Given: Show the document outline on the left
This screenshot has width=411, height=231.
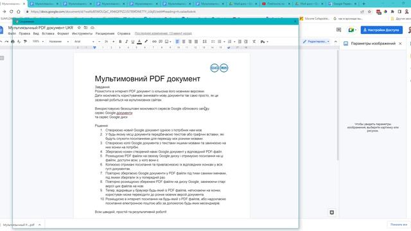Looking at the screenshot, I should pyautogui.click(x=2, y=58).
